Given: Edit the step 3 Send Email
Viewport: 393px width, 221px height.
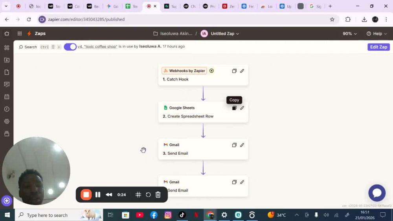Looking at the screenshot, I should [242, 145].
